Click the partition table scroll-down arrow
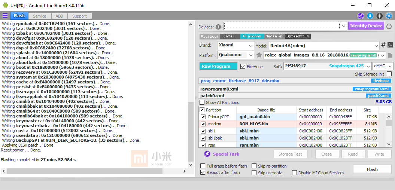 pyautogui.click(x=389, y=144)
